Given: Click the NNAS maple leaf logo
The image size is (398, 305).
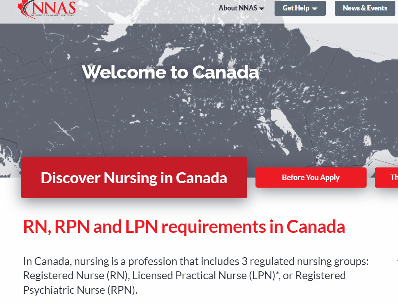Looking at the screenshot, I should (46, 9).
